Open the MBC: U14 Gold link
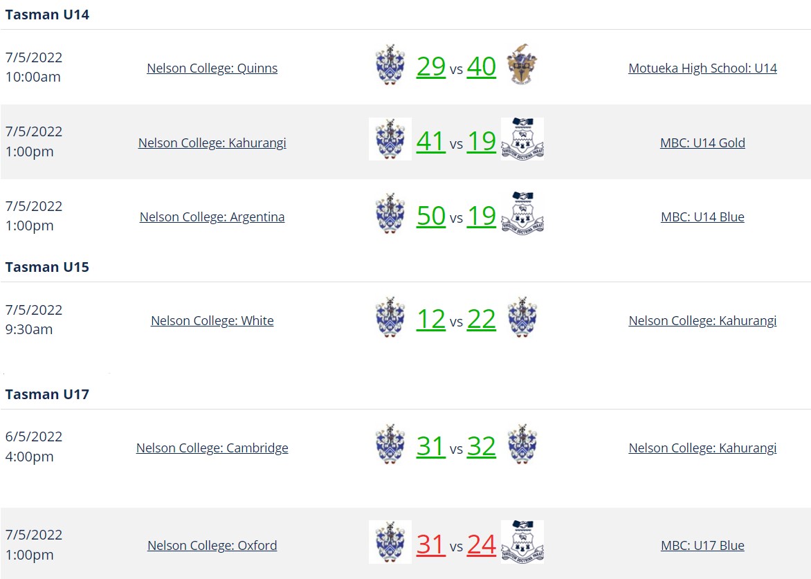Viewport: 811px width, 579px height. [702, 143]
